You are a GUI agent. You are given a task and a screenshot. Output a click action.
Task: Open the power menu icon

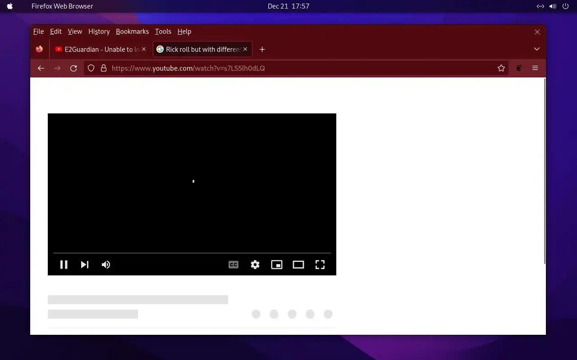coord(565,6)
